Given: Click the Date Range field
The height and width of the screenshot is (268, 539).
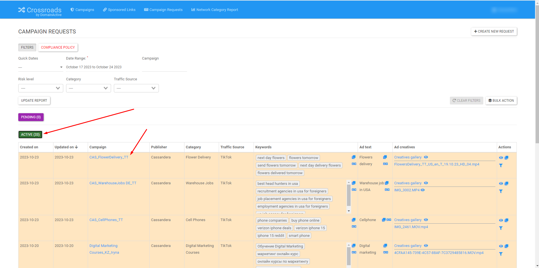Looking at the screenshot, I should (x=103, y=67).
